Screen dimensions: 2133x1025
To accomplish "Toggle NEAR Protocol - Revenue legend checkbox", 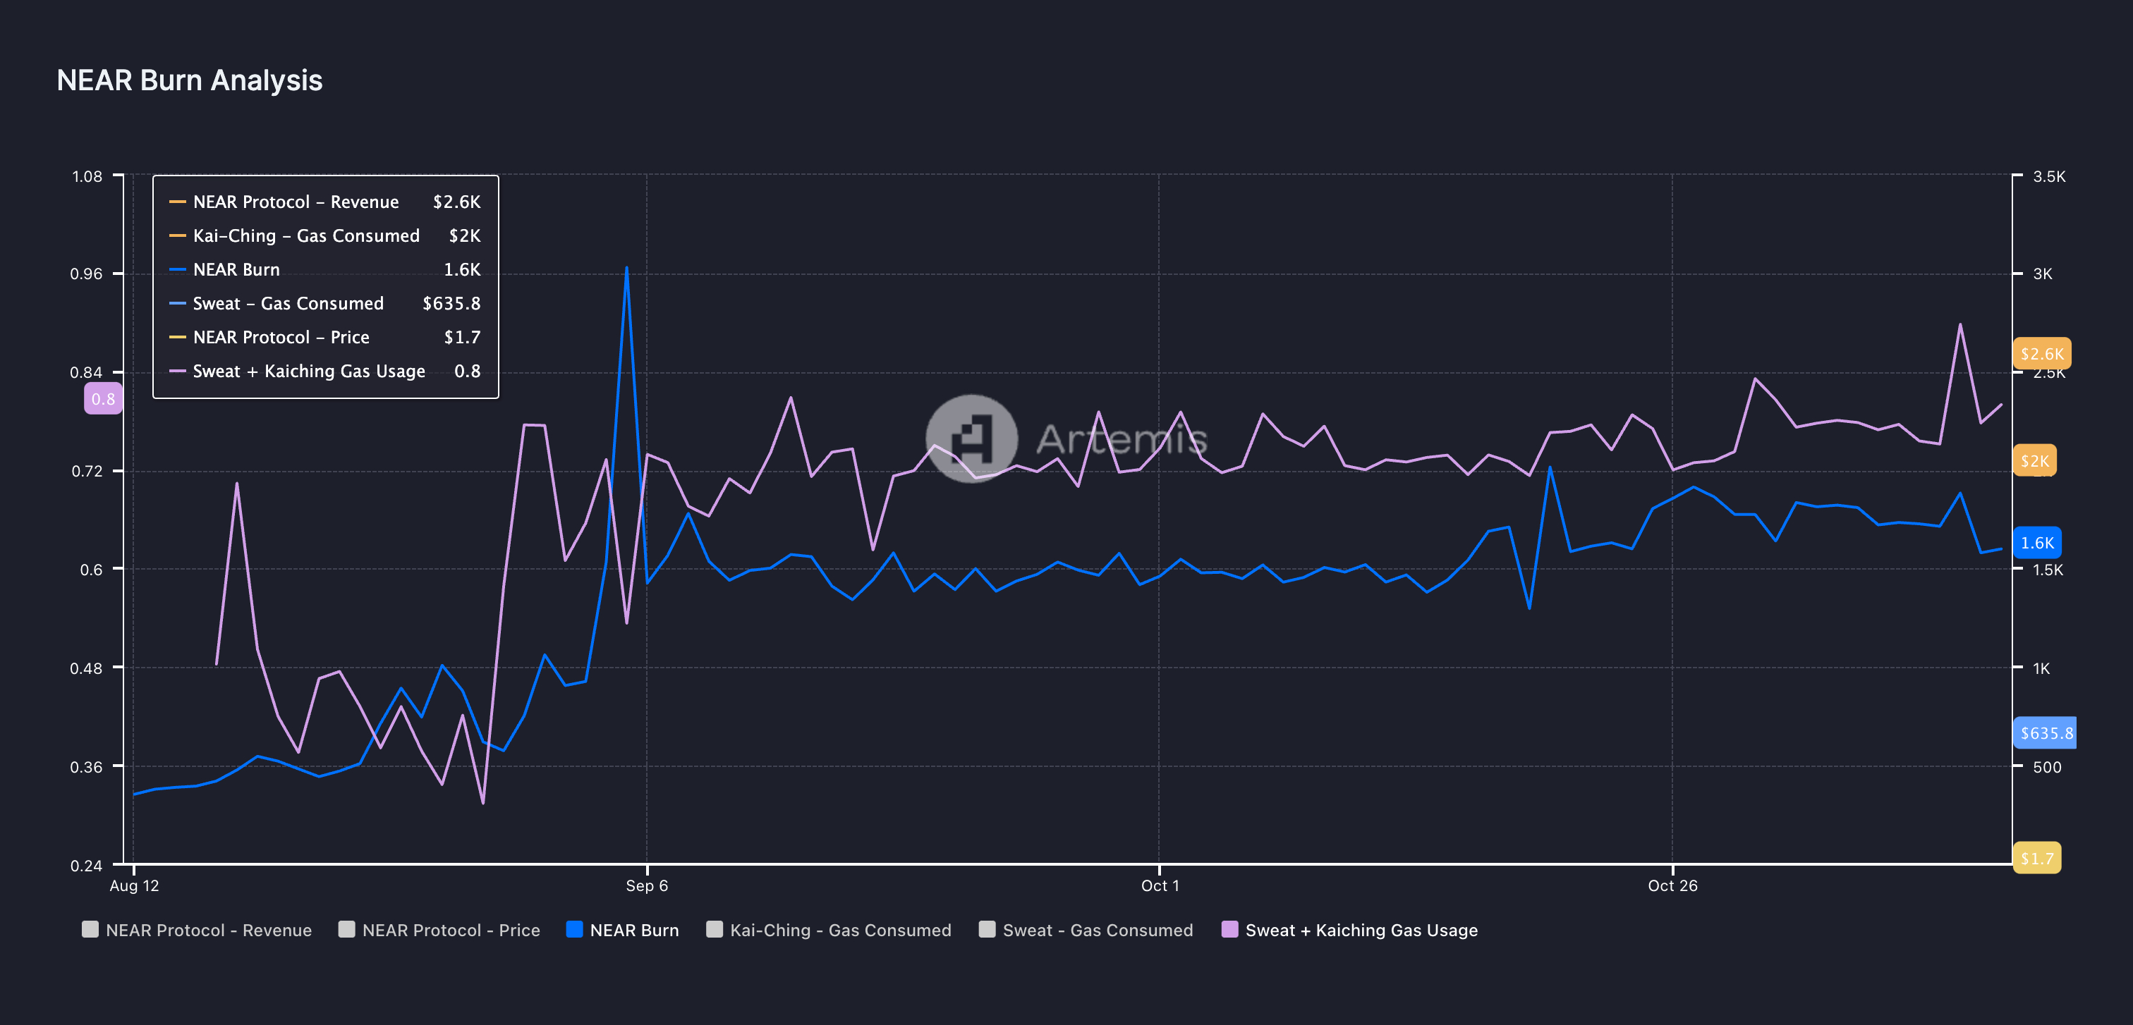I will (90, 929).
